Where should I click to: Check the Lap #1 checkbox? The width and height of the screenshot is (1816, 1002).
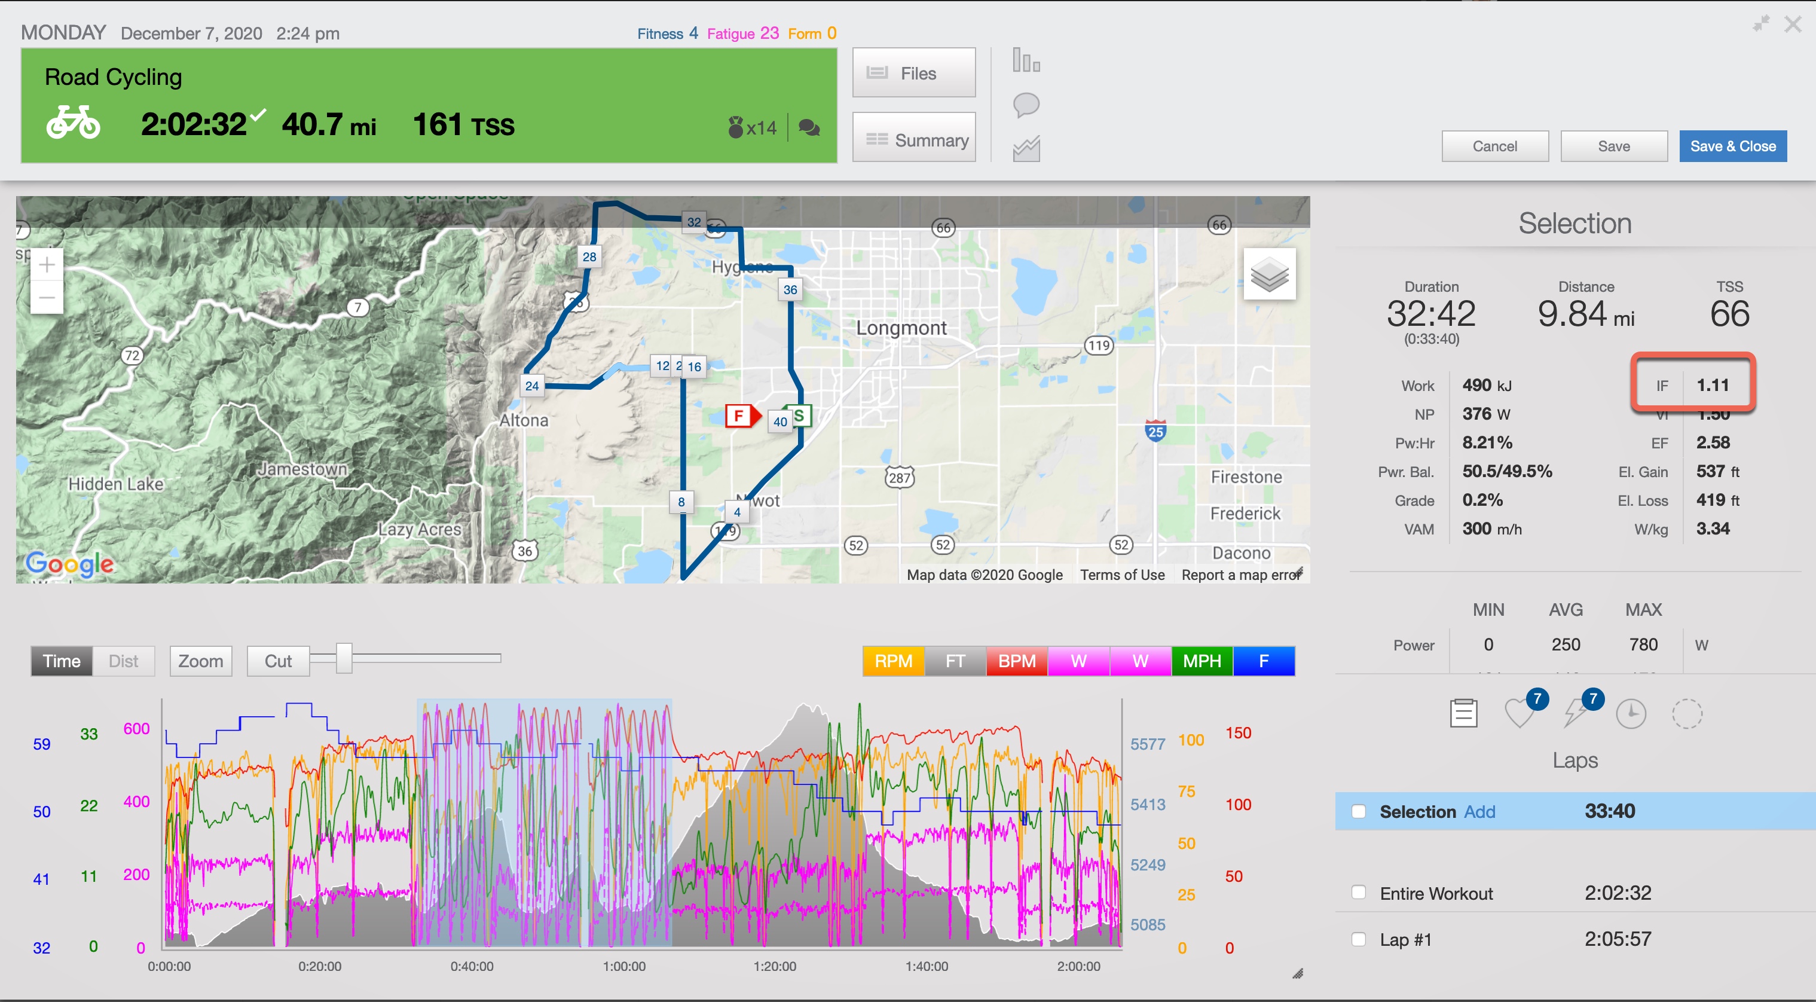[x=1359, y=939]
